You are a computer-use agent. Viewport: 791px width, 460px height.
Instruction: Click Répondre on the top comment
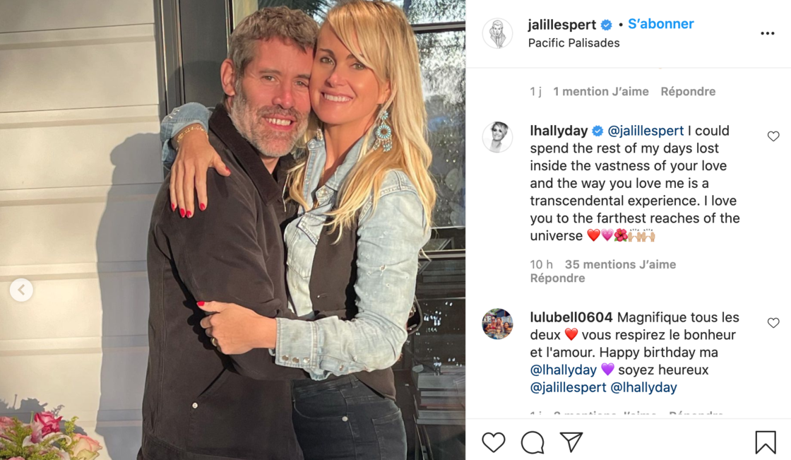[x=688, y=91]
